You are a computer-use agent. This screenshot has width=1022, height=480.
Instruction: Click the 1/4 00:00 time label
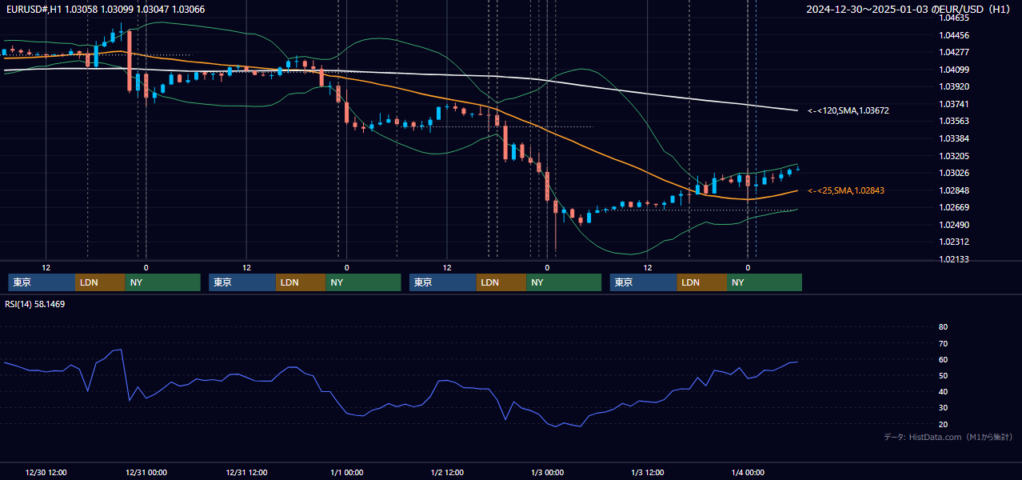point(748,472)
